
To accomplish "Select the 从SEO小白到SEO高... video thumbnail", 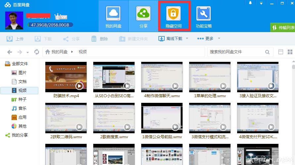I will click(114, 77).
